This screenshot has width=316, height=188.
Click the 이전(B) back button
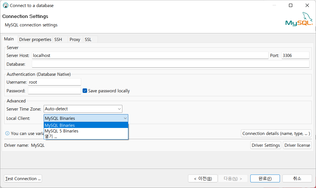pyautogui.click(x=203, y=178)
